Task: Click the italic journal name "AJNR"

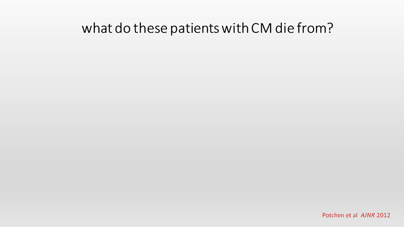Action: (368, 215)
